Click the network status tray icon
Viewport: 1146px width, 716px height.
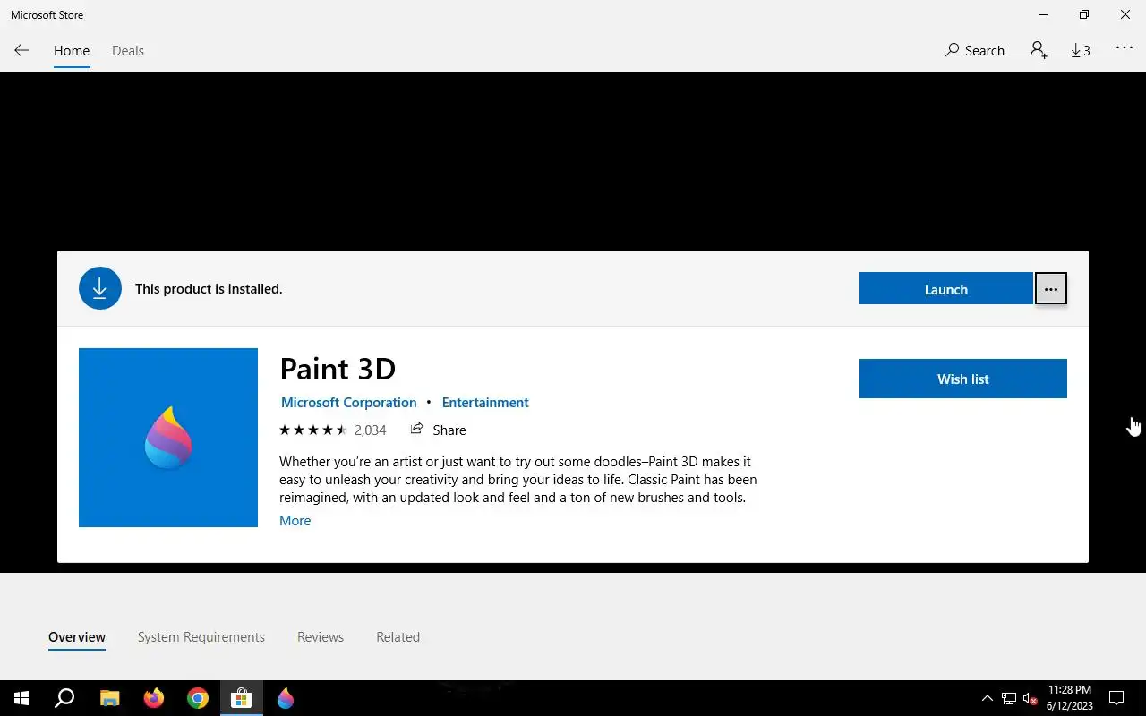1009,698
